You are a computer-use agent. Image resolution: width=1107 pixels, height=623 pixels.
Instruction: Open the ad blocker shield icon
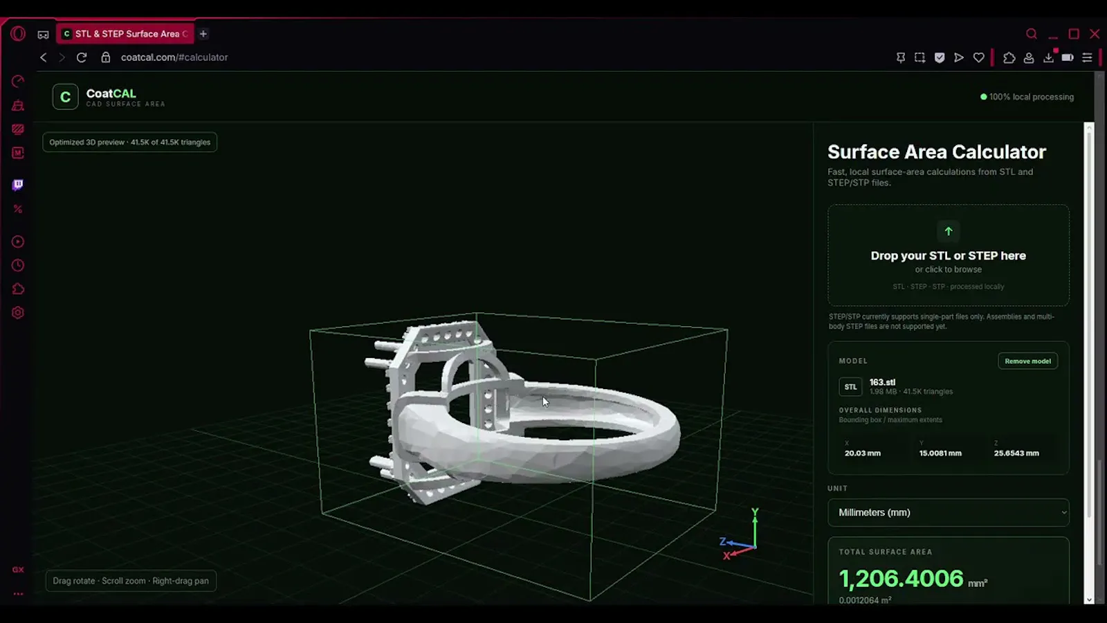[939, 57]
